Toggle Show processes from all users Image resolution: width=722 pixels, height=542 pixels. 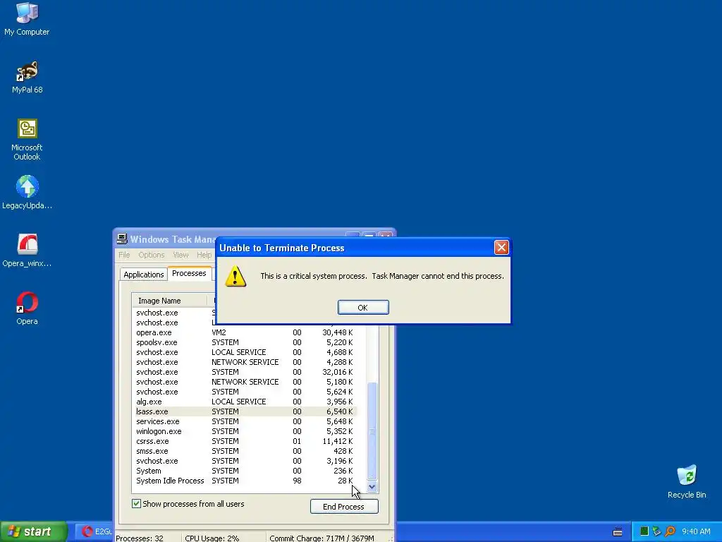coord(136,504)
